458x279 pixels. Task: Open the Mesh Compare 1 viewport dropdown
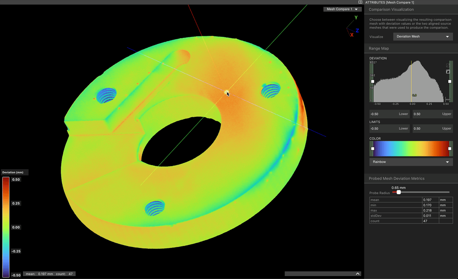pos(343,9)
